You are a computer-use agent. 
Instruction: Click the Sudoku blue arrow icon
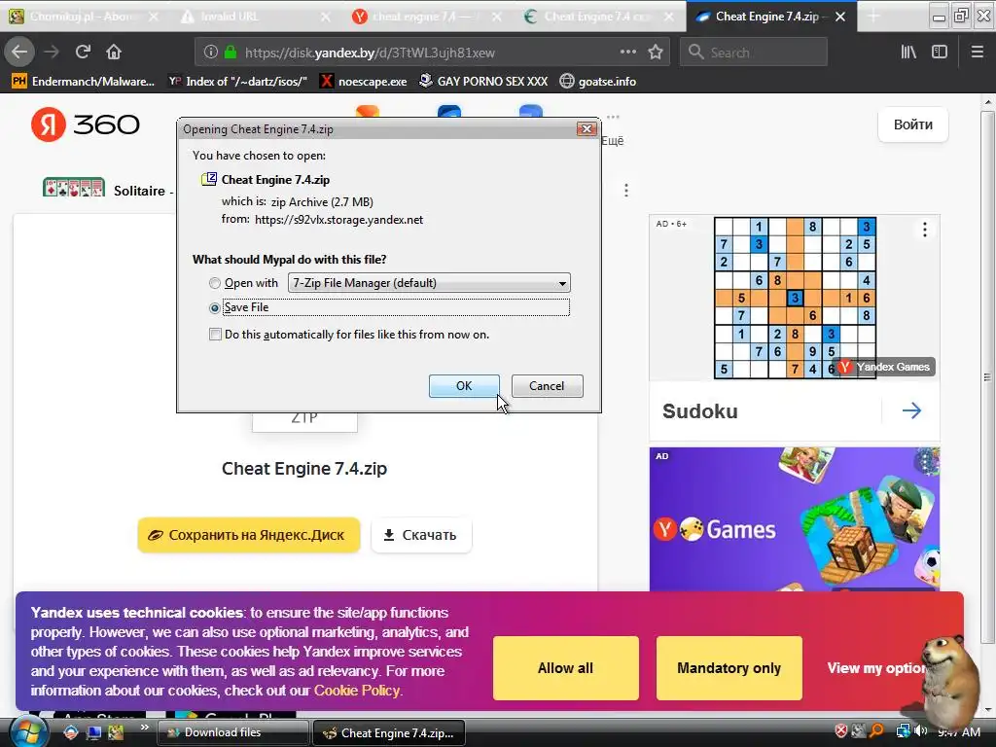click(911, 411)
